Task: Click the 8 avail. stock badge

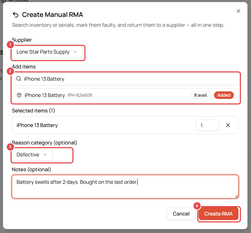Action: tap(201, 95)
